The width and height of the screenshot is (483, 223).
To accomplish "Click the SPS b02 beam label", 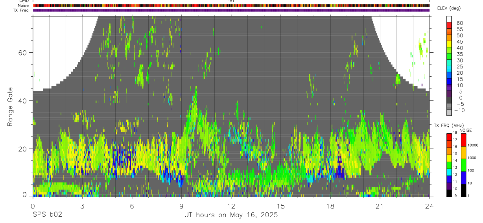I will (x=47, y=215).
